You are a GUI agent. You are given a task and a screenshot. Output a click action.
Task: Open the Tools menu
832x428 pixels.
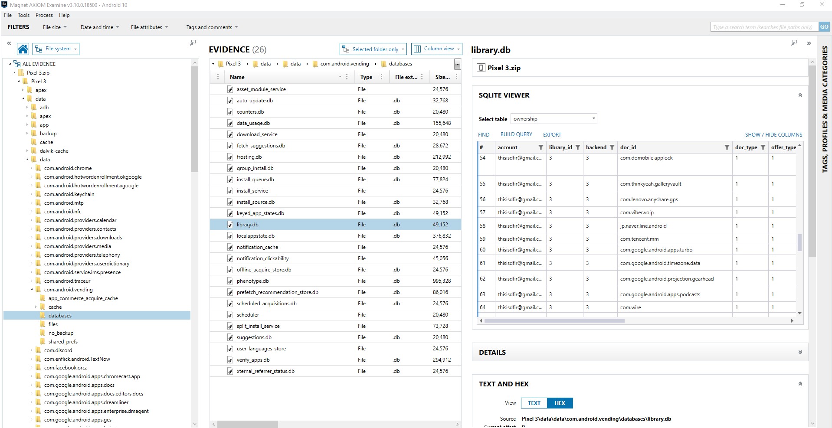23,15
